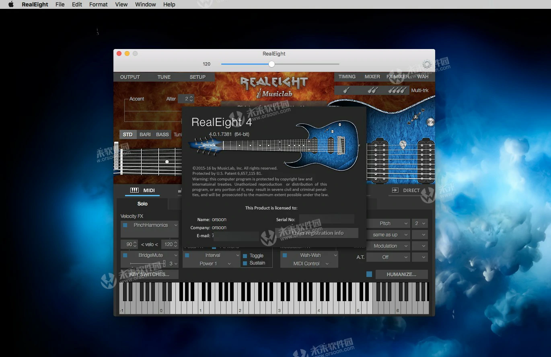Toggle the Wah-Wah checkbox
The image size is (551, 357).
click(x=285, y=255)
